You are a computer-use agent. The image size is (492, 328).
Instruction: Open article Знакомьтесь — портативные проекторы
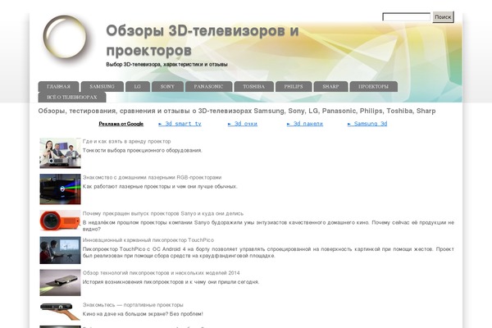point(133,305)
